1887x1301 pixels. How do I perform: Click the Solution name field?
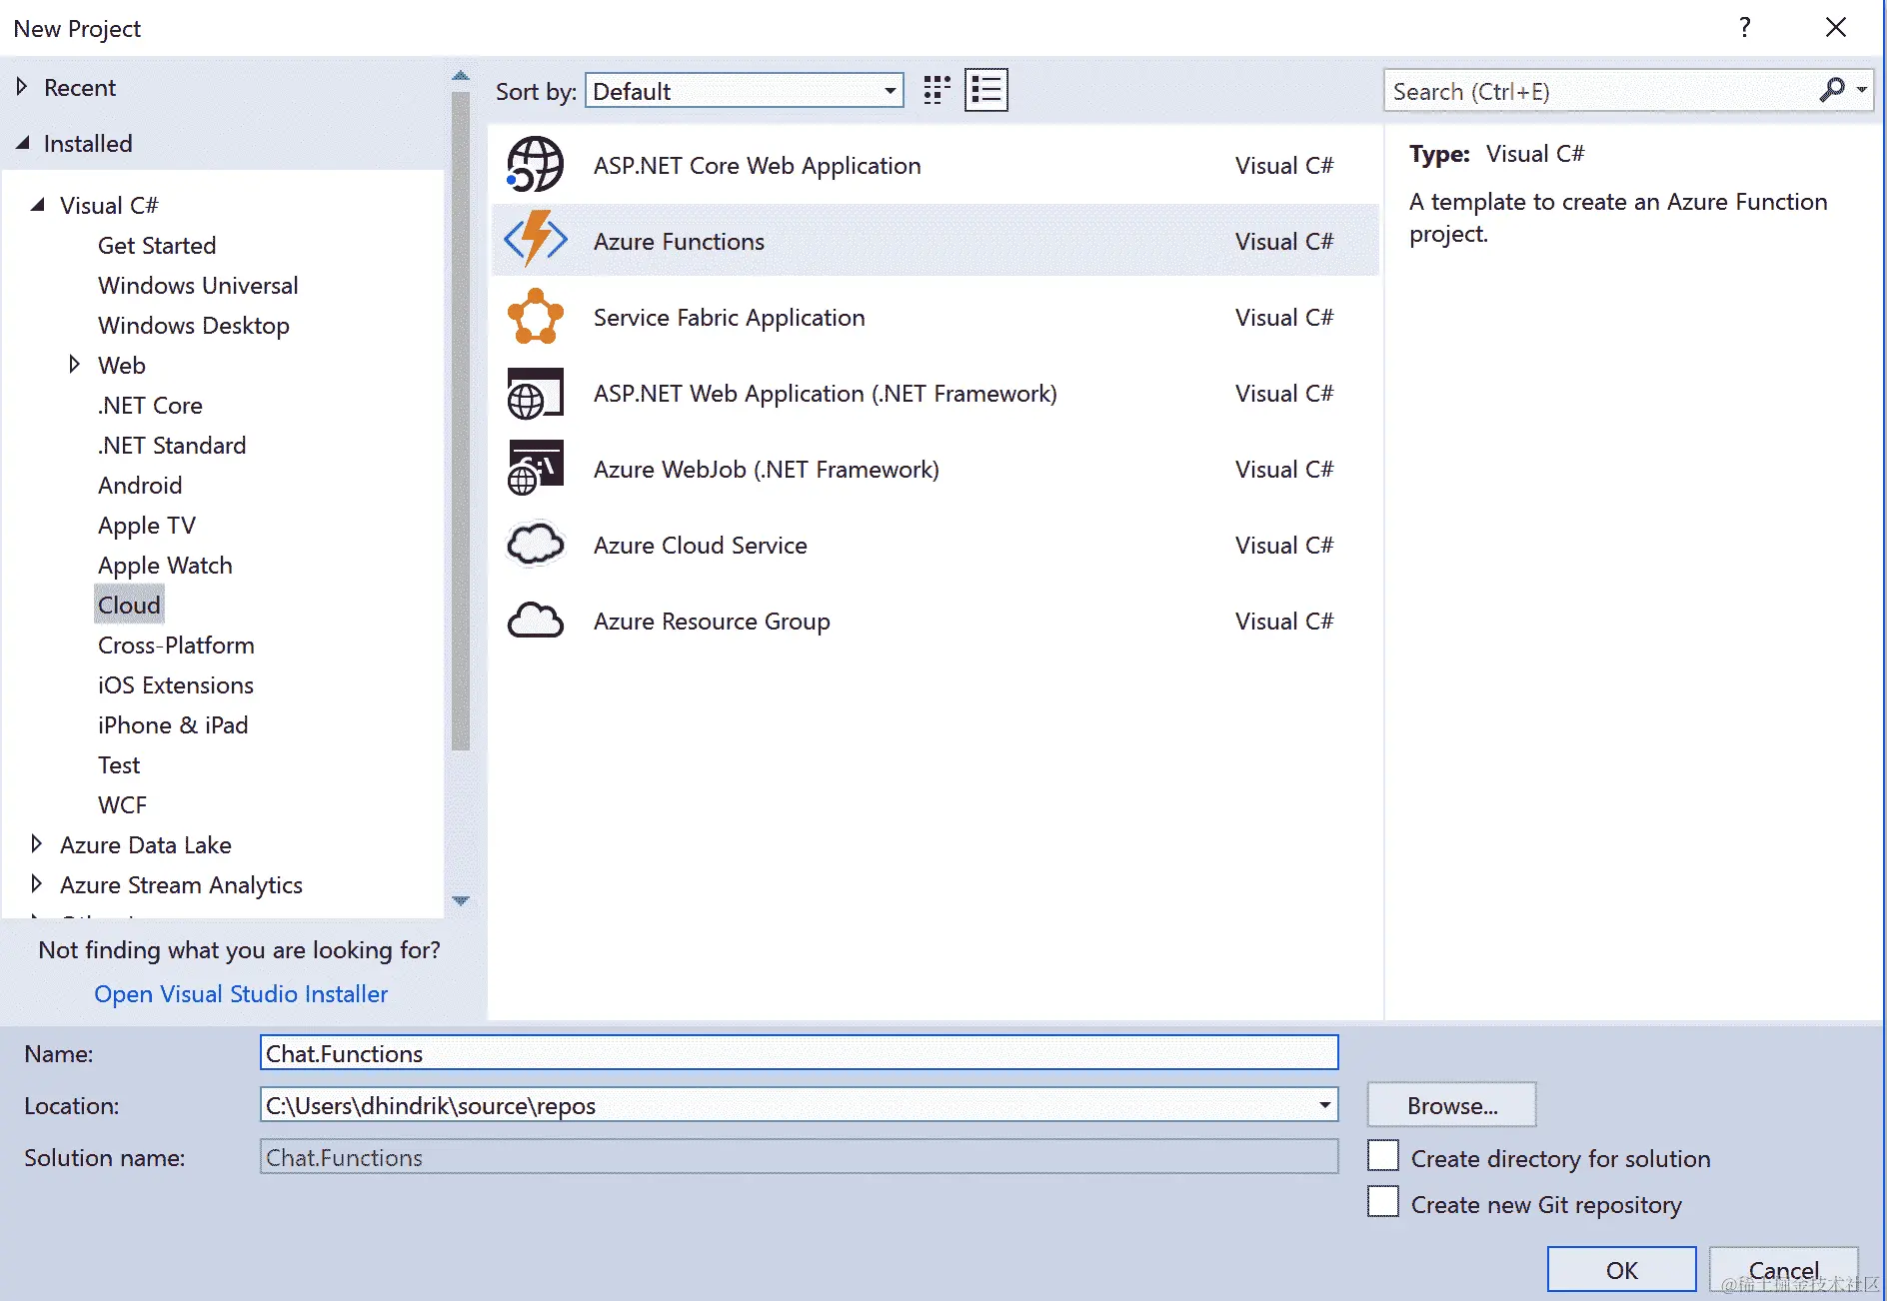(x=799, y=1156)
